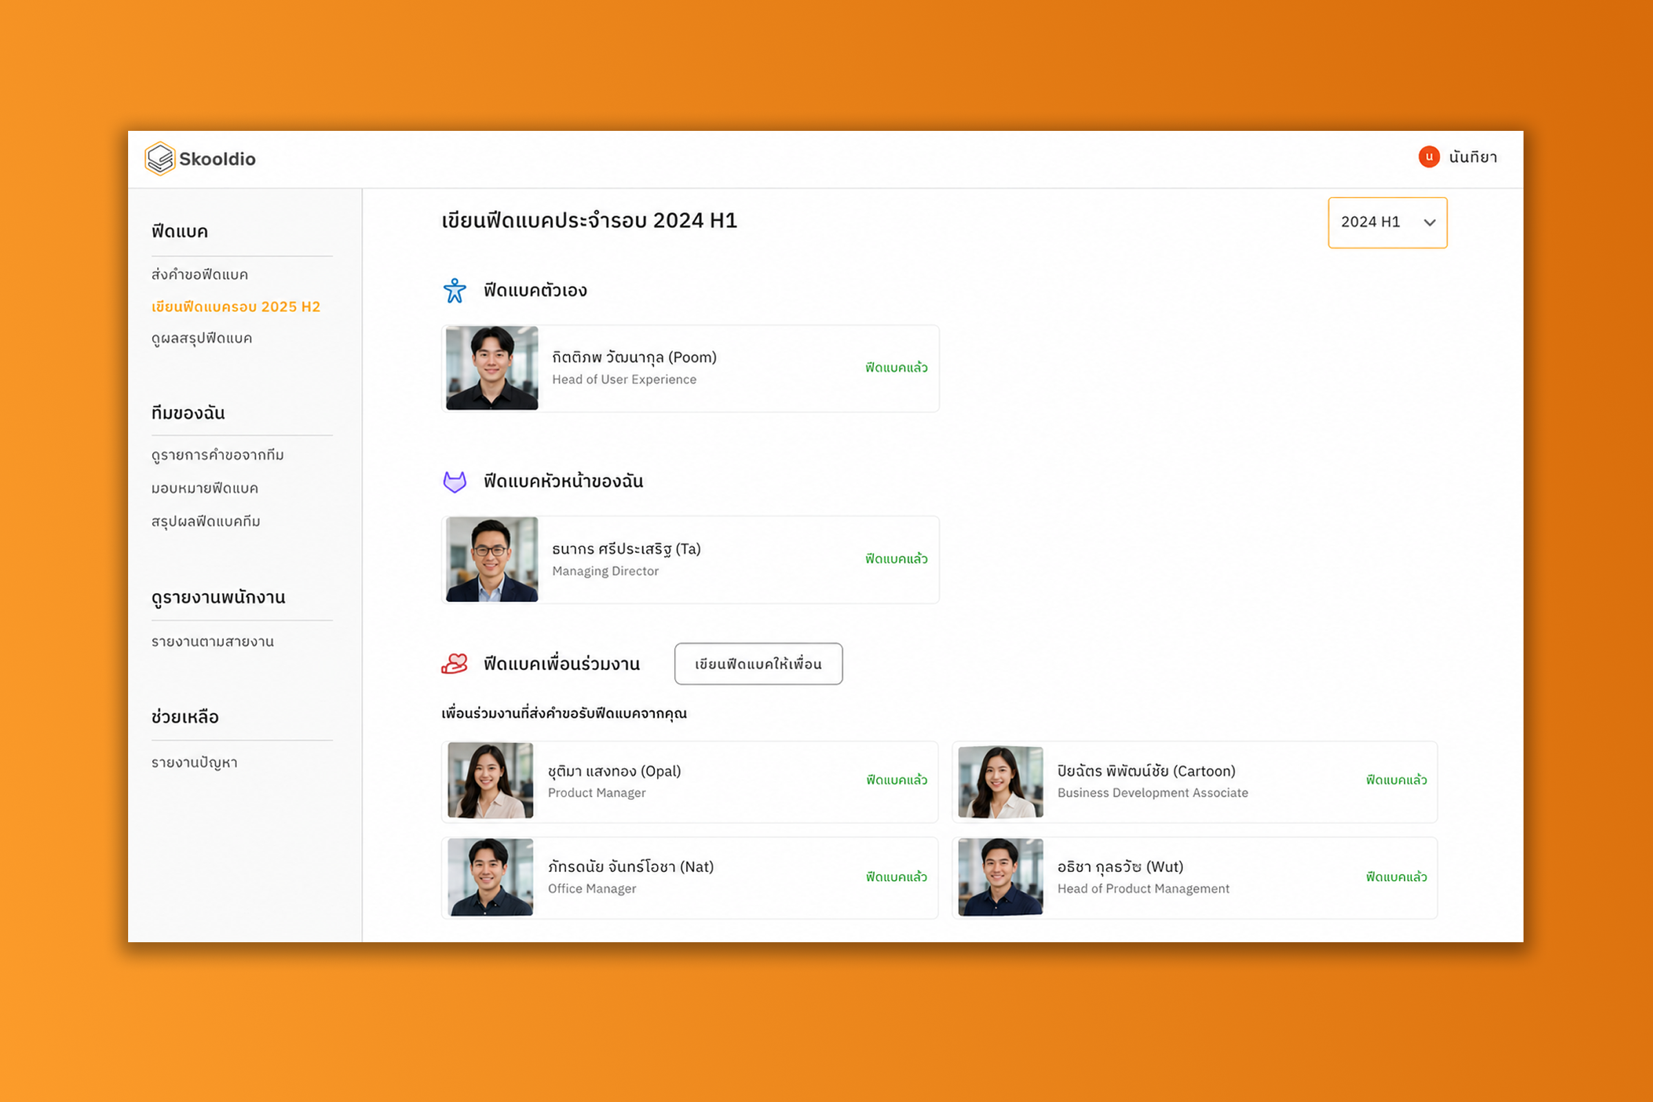Select the name ธนากร ศรีประเสริฐ (Ta)
1653x1102 pixels.
coord(626,549)
